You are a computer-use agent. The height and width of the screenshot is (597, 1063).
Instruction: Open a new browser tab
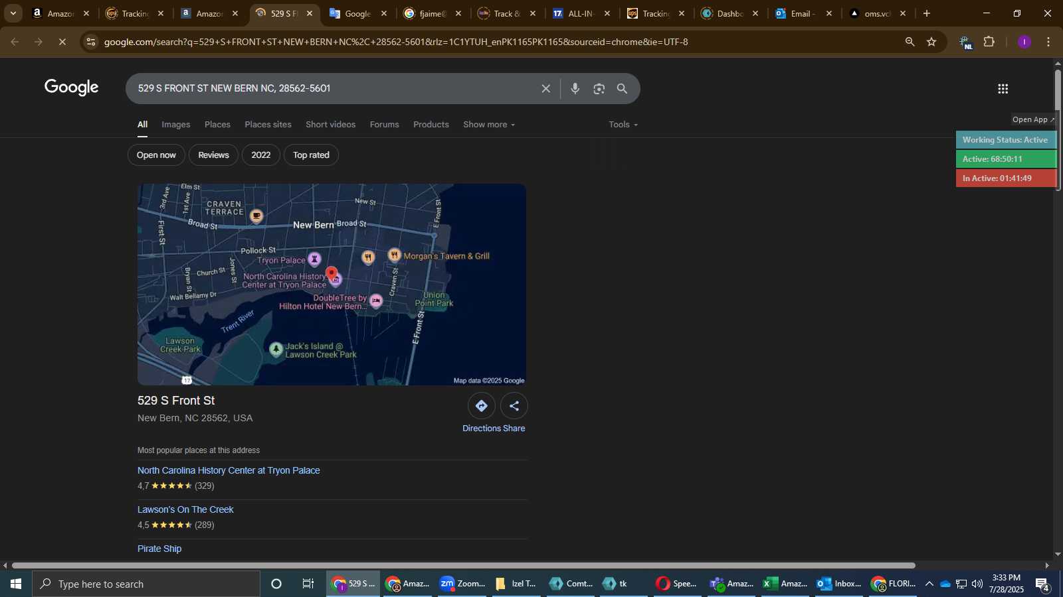927,13
